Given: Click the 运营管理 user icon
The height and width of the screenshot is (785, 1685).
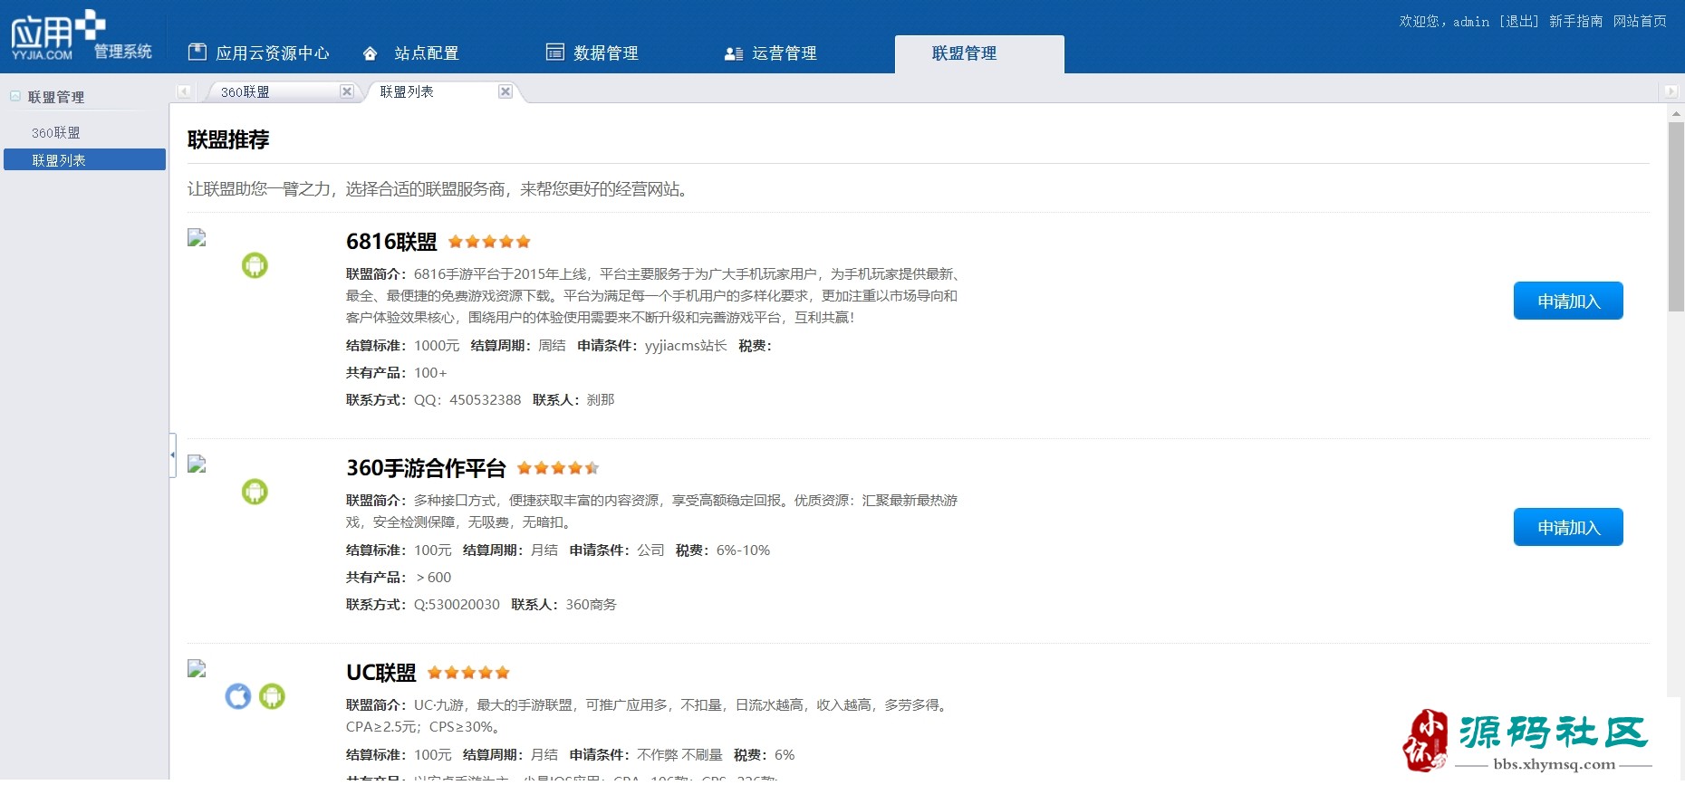Looking at the screenshot, I should 734,53.
